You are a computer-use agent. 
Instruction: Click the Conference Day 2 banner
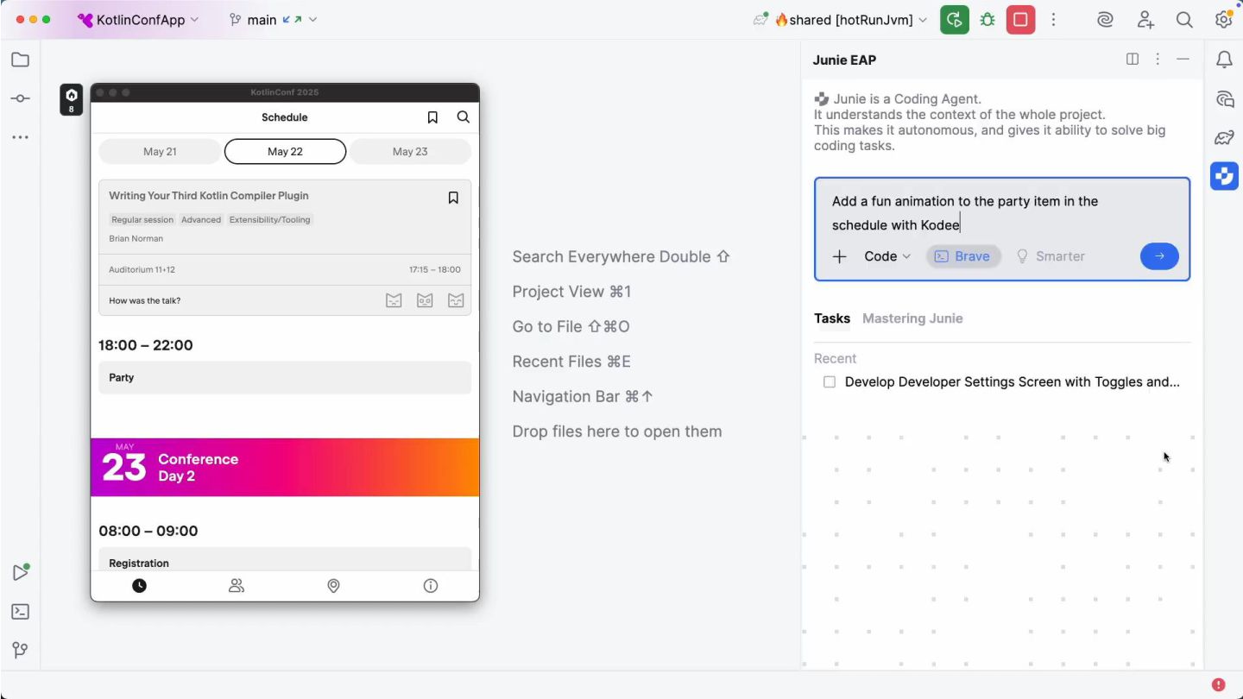[285, 467]
